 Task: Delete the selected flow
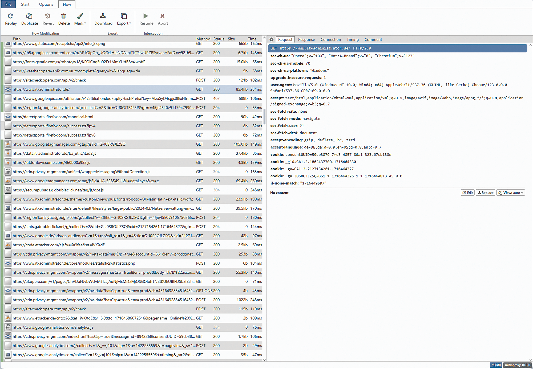pyautogui.click(x=64, y=19)
